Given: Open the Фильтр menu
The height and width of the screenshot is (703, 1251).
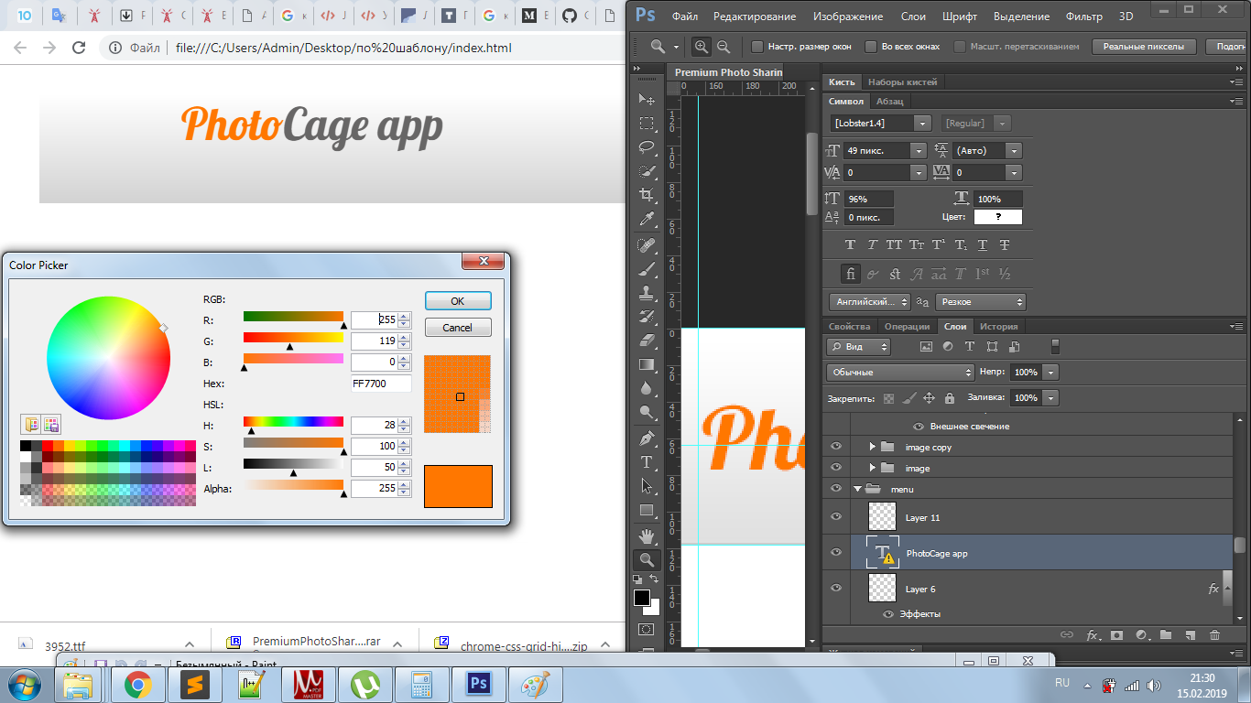Looking at the screenshot, I should [1084, 16].
